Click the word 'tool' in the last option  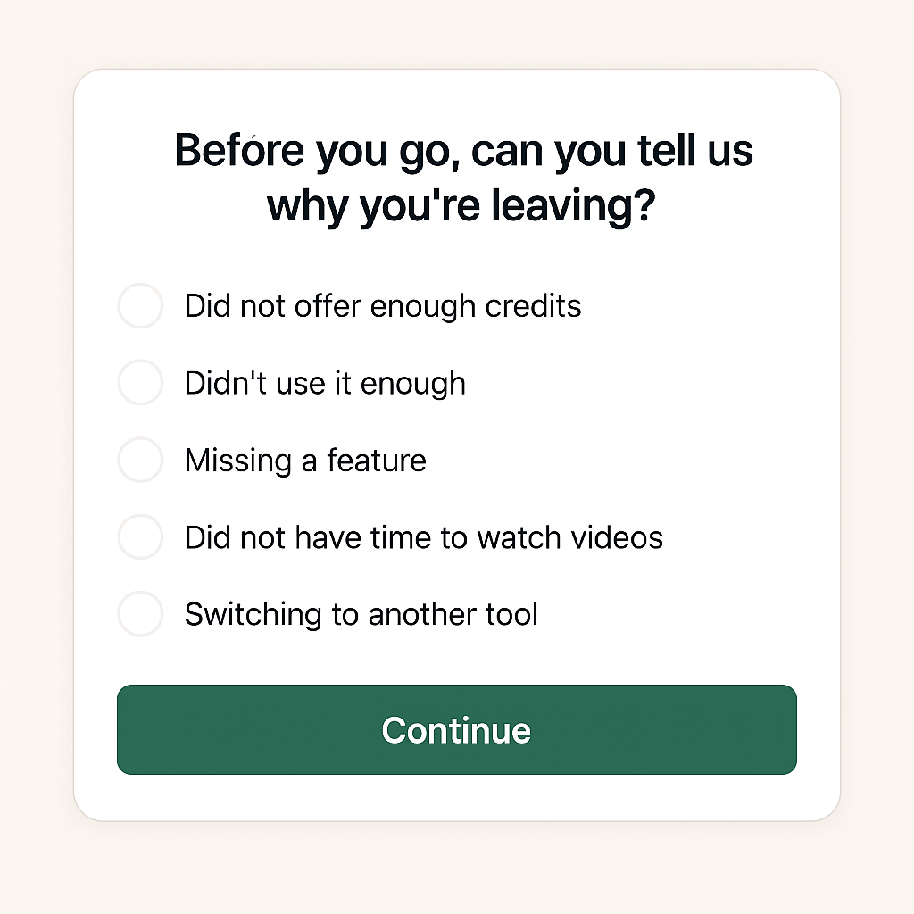pos(512,614)
